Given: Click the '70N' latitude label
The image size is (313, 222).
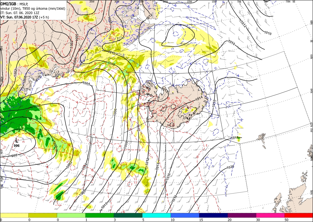Looking at the screenshot, I should point(288,2).
